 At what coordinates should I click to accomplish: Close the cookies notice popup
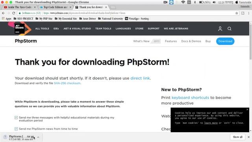coord(247,110)
